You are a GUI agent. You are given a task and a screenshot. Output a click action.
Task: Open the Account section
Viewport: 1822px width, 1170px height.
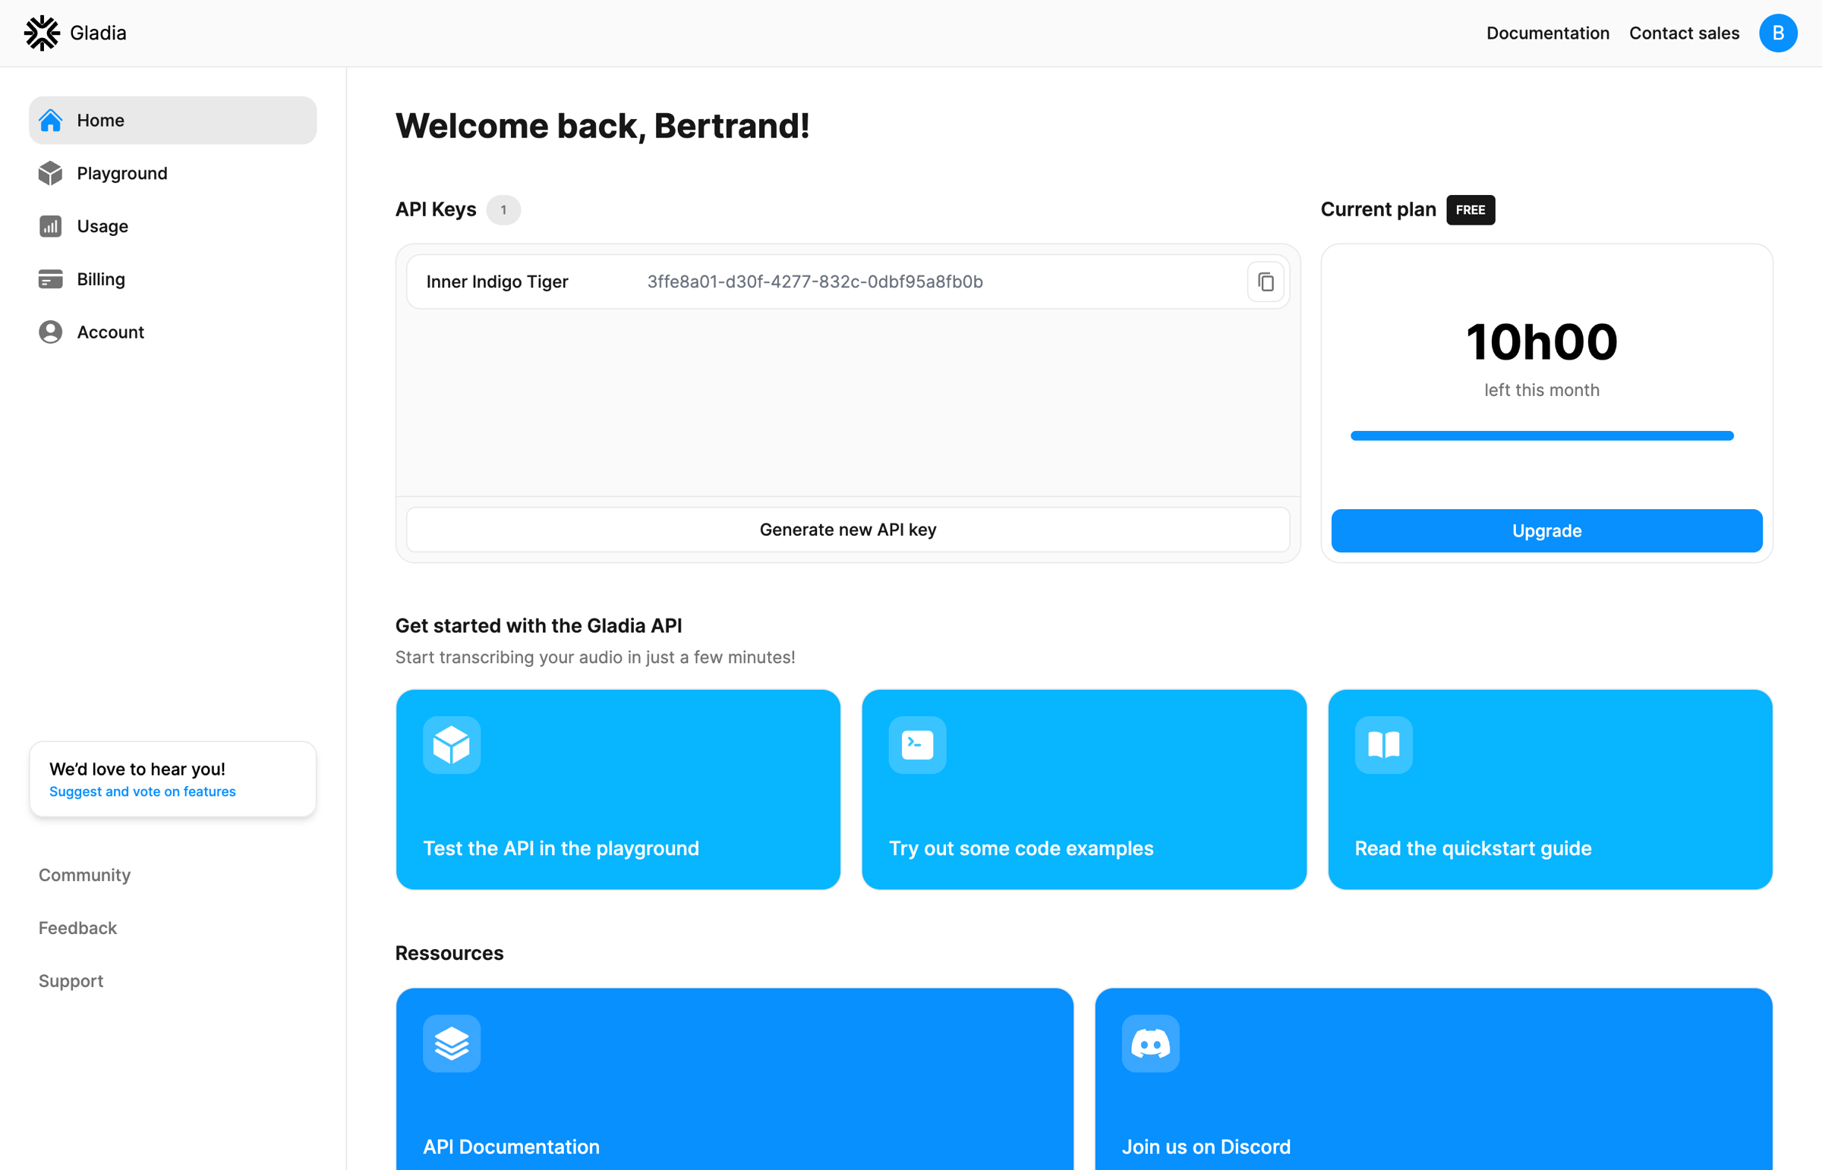172,332
